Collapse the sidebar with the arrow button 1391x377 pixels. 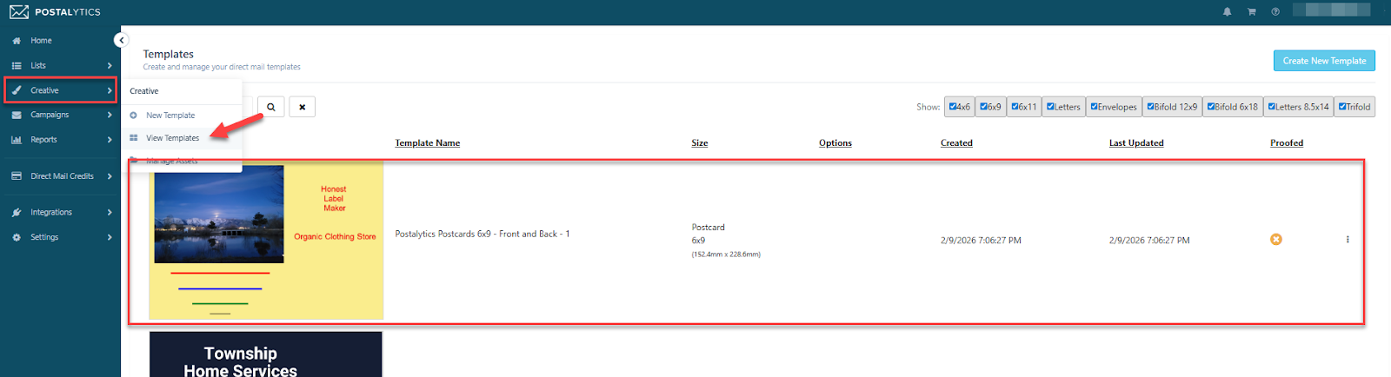coord(121,40)
